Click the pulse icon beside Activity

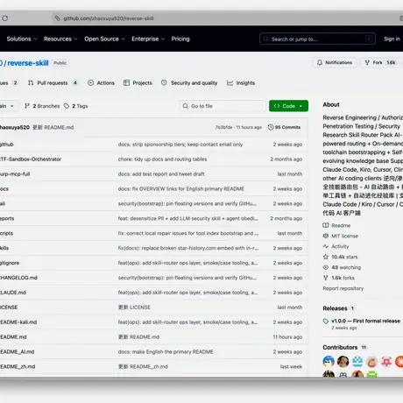pyautogui.click(x=326, y=246)
